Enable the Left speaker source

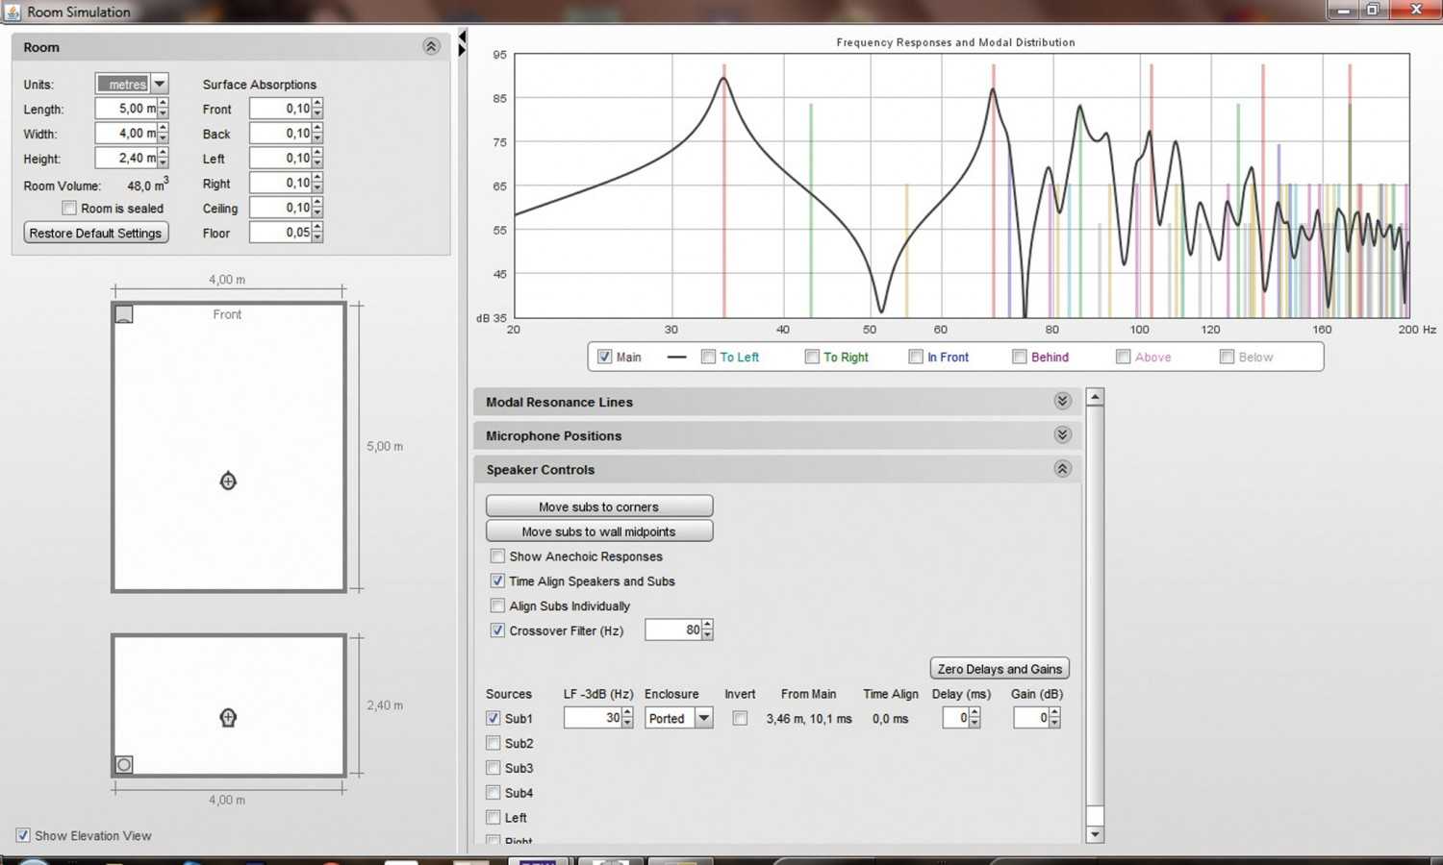tap(494, 818)
